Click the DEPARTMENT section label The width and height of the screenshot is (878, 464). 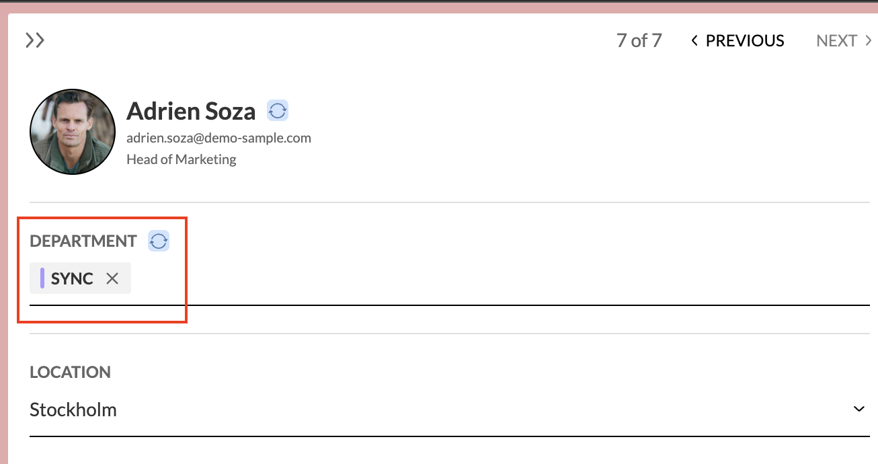click(83, 241)
